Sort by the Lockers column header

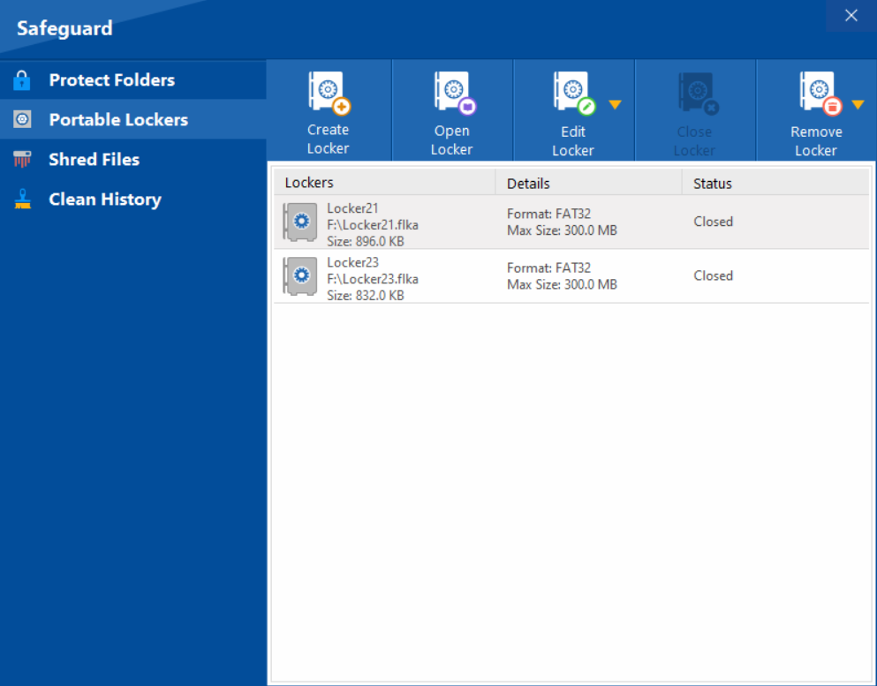coord(385,183)
